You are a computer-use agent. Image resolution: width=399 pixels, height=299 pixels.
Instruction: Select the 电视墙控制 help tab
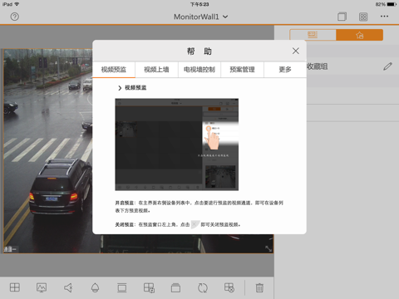click(199, 70)
